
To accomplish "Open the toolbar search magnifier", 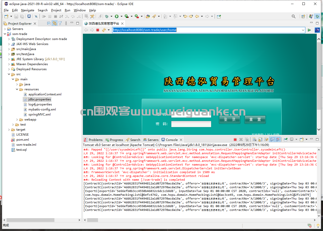I will pyautogui.click(x=294, y=16).
